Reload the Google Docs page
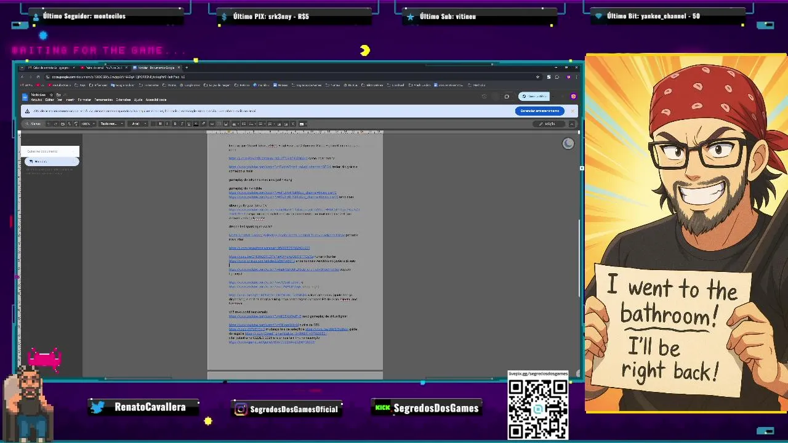788x443 pixels. (x=38, y=77)
